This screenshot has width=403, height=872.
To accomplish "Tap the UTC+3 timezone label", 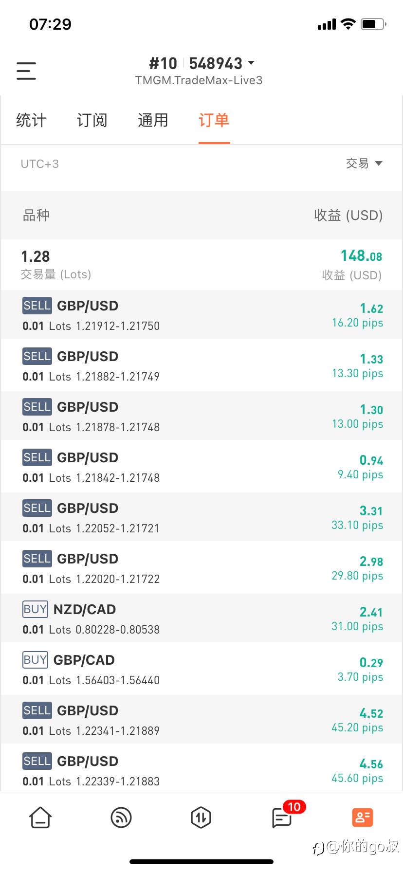I will point(39,164).
